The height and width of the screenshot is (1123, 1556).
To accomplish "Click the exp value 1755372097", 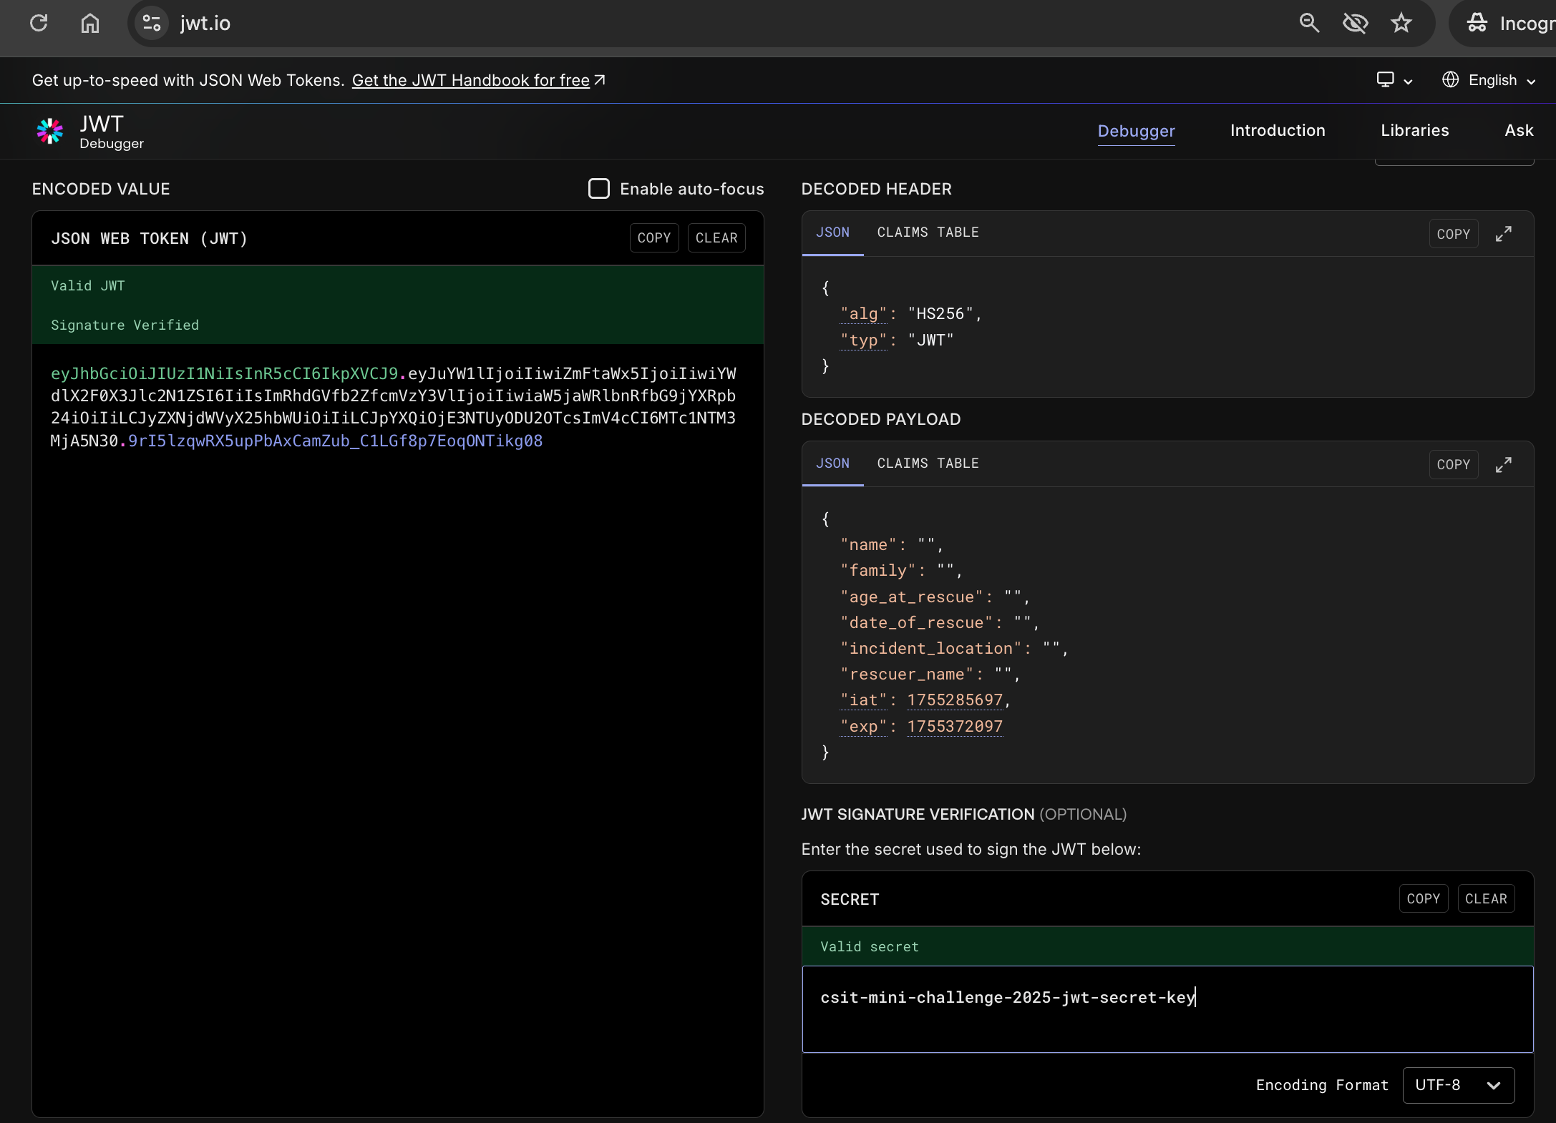I will click(955, 727).
